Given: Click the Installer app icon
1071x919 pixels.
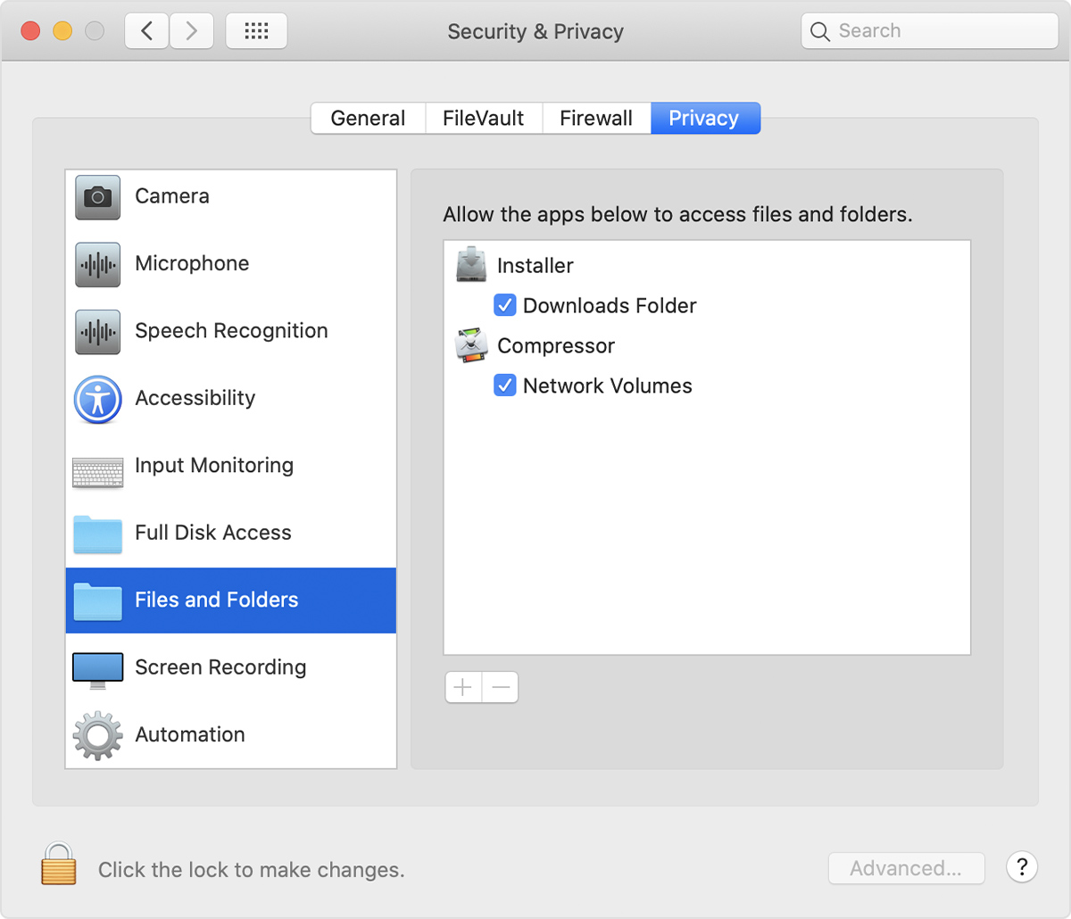Looking at the screenshot, I should pos(471,264).
